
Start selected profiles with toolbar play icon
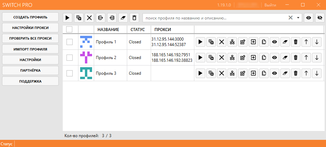[x=68, y=18]
